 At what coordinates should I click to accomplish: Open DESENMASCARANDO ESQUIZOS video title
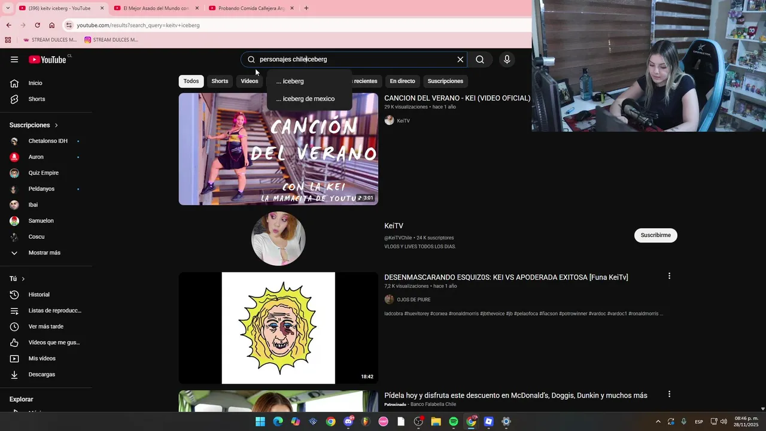pos(506,277)
